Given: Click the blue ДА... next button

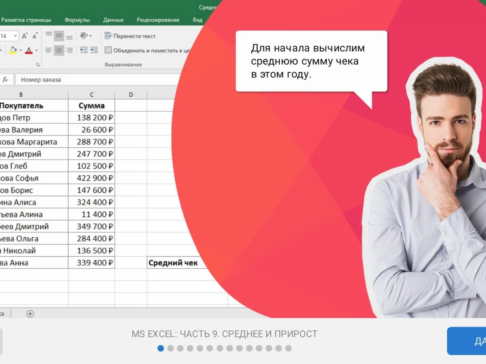Looking at the screenshot, I should 466,341.
